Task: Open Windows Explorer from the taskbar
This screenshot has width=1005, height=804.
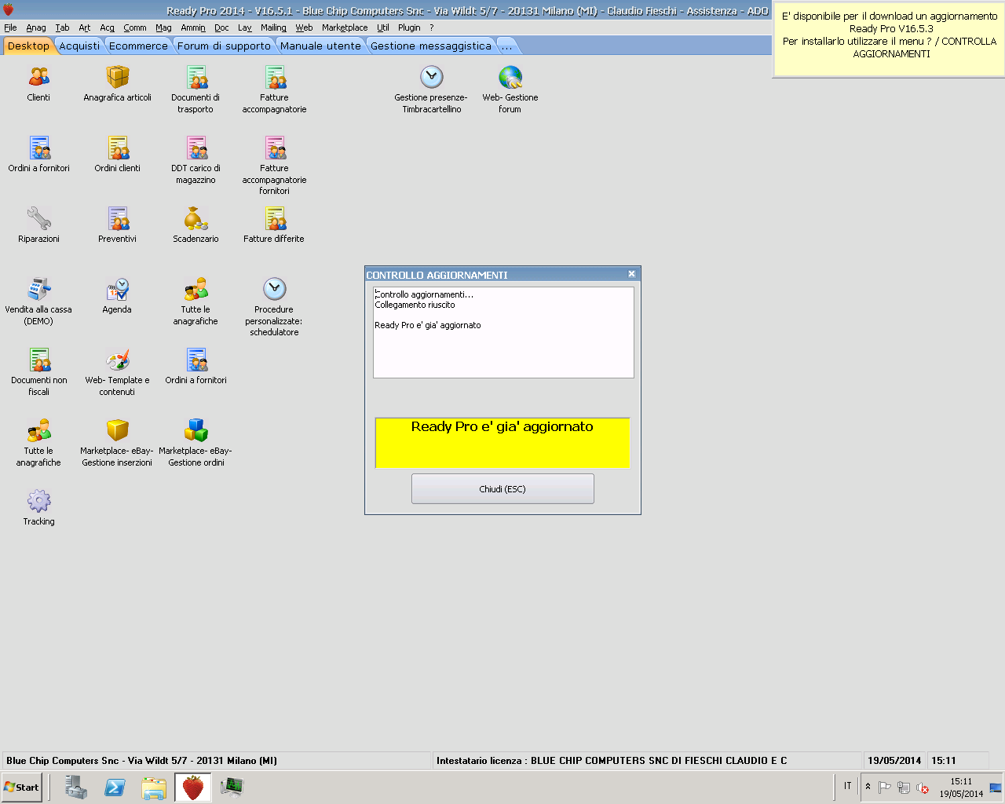Action: click(x=154, y=787)
